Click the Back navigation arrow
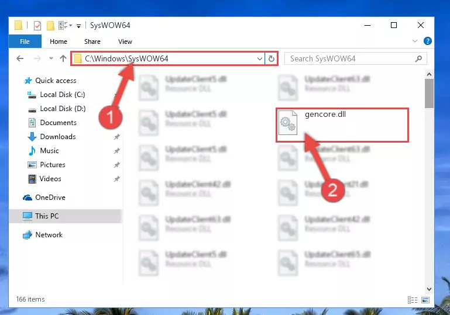 click(20, 58)
